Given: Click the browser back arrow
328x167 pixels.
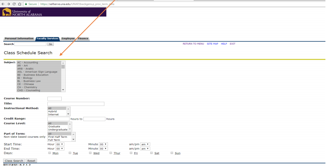Looking at the screenshot, I should pos(3,4).
